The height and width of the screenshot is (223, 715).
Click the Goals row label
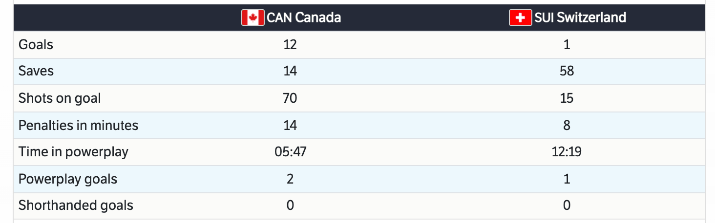point(36,45)
